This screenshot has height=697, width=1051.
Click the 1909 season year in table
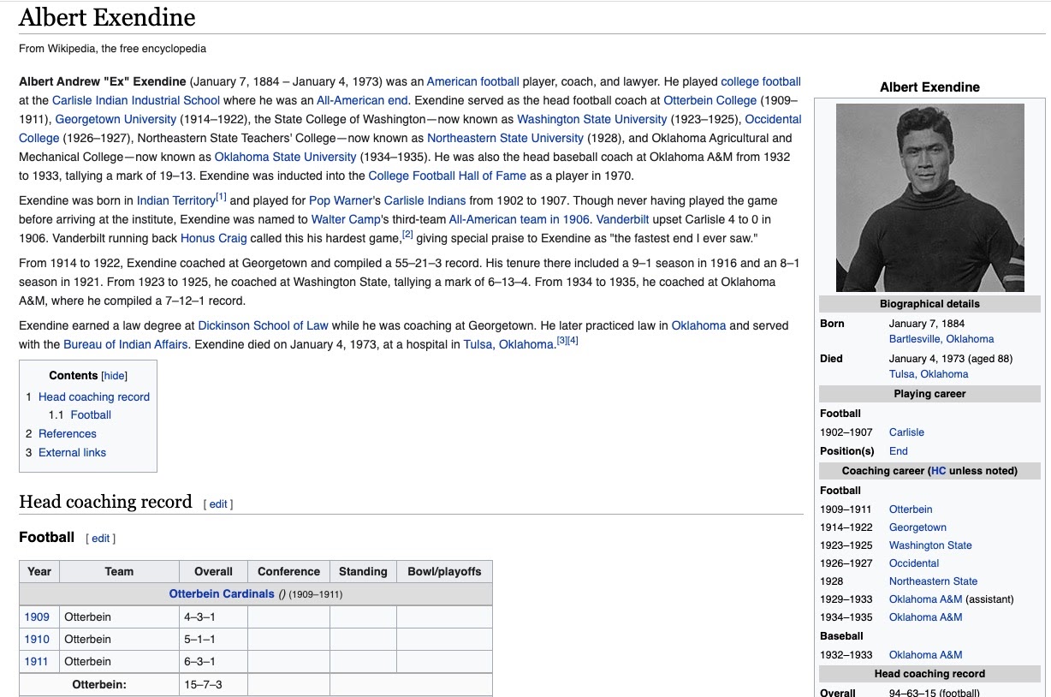[x=37, y=617]
